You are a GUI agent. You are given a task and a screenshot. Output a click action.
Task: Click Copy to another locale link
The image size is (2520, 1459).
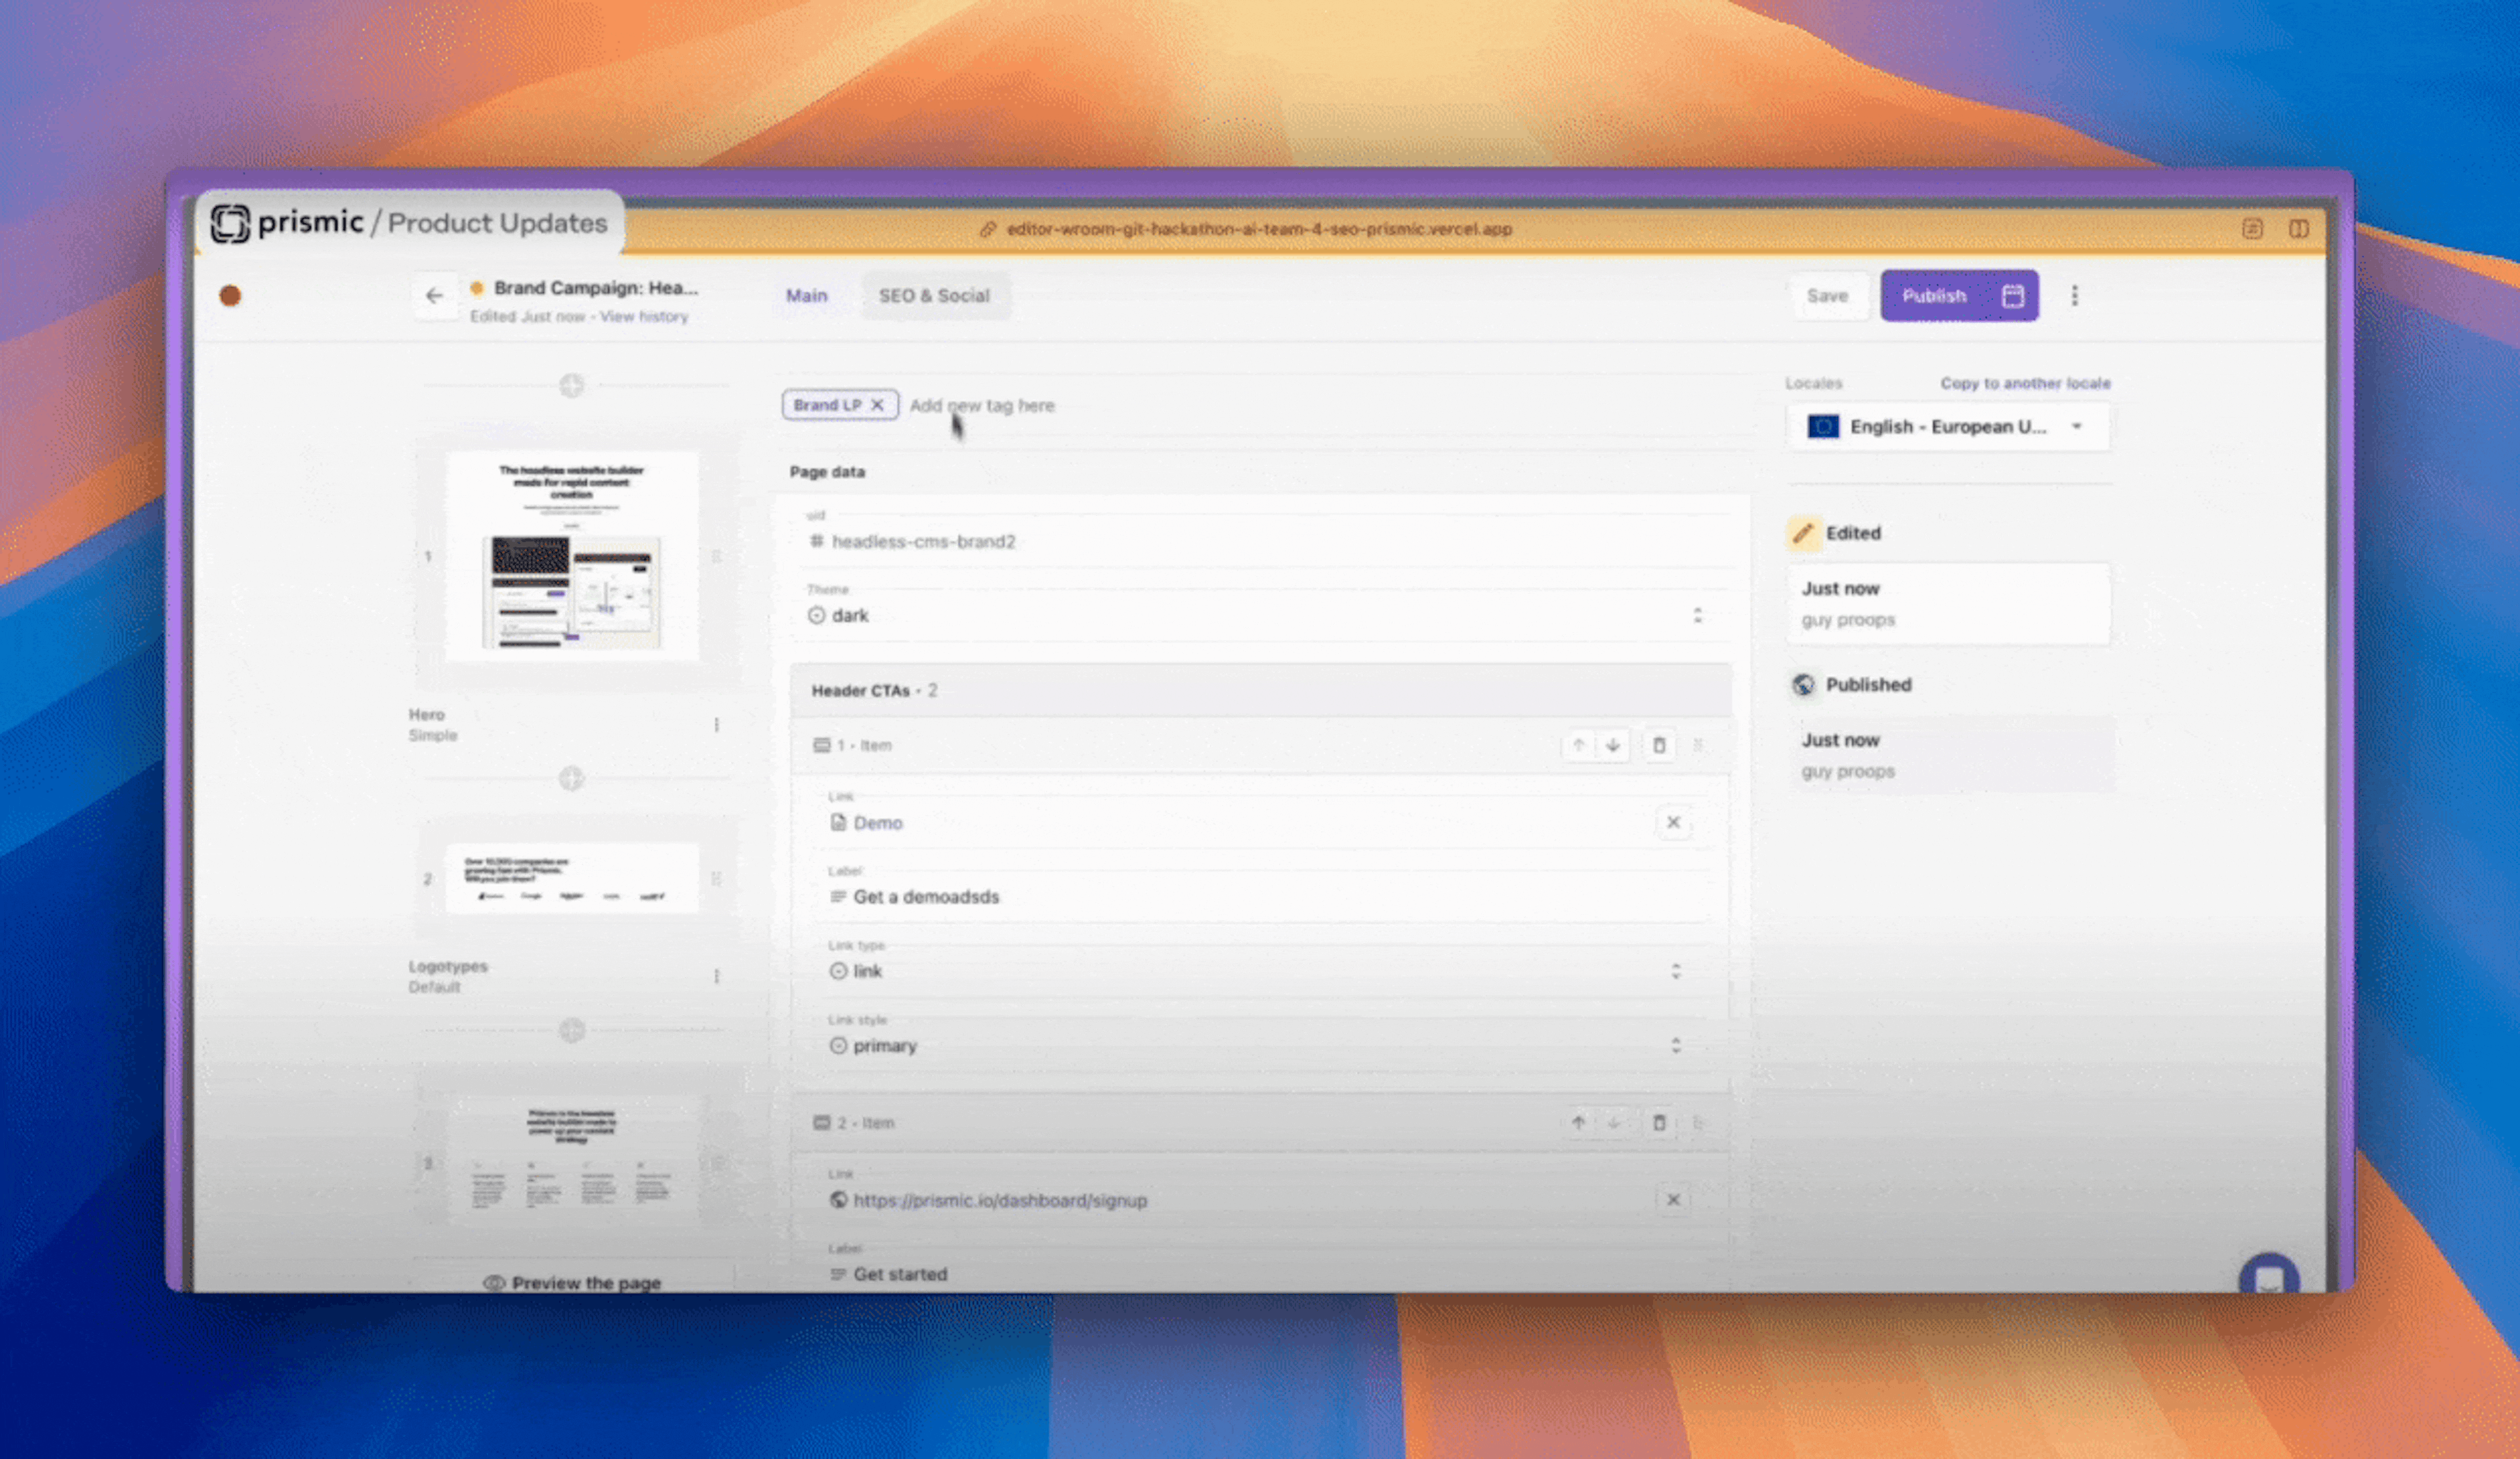[x=2026, y=381]
